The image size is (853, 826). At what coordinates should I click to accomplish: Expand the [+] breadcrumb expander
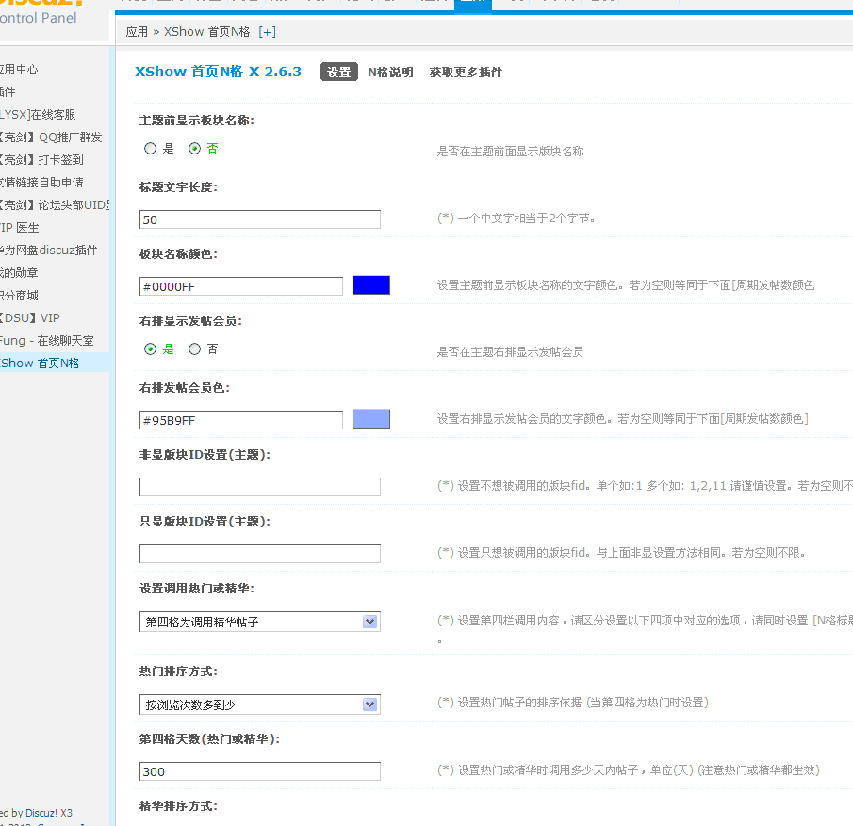268,31
